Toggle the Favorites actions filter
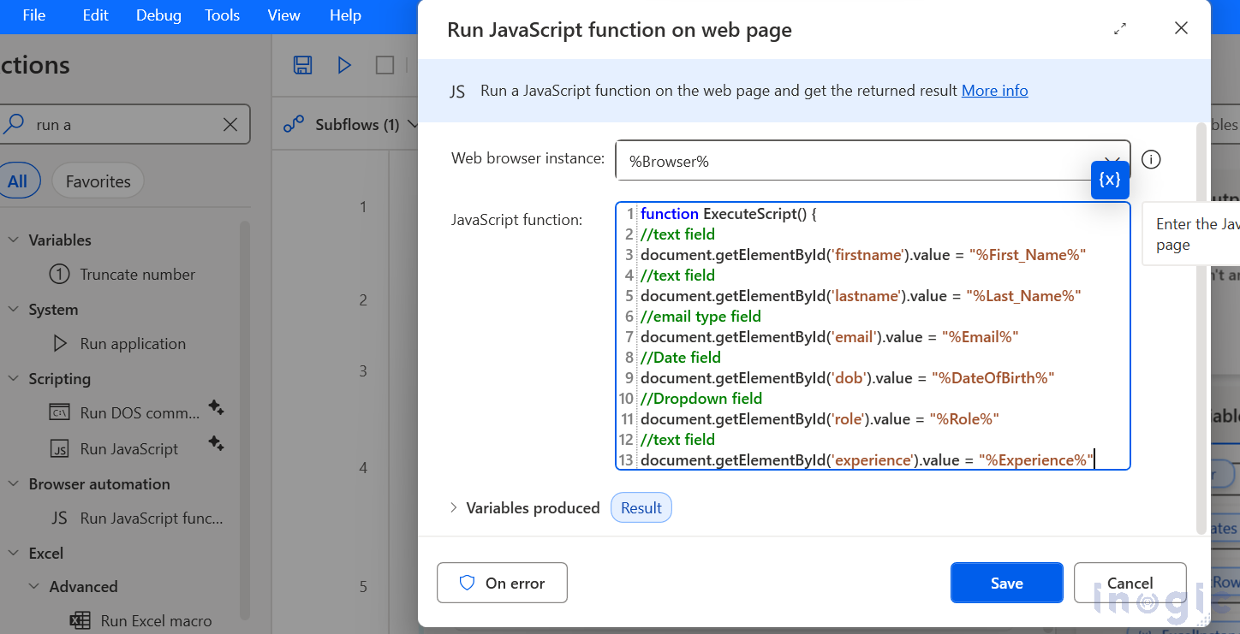This screenshot has width=1240, height=634. tap(99, 181)
